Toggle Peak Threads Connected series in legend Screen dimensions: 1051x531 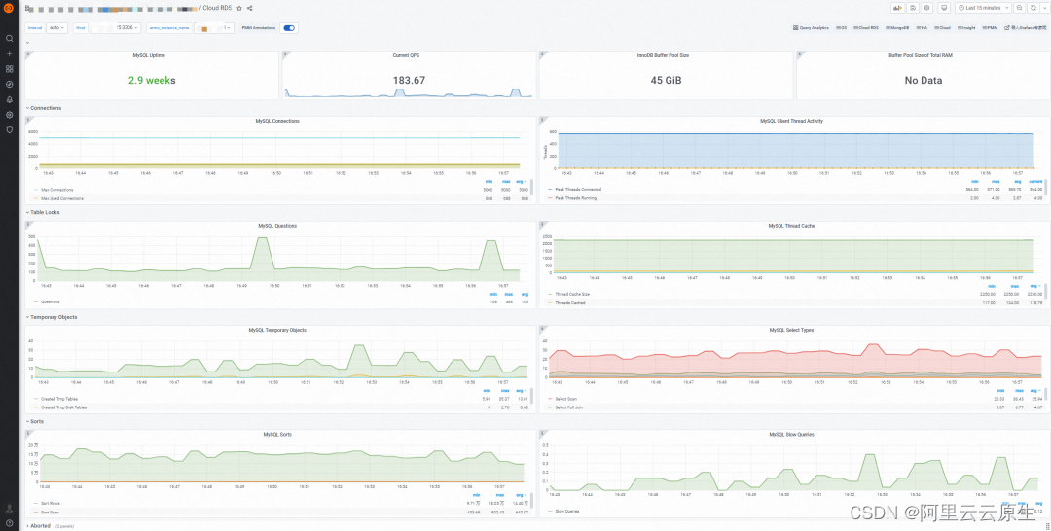578,190
